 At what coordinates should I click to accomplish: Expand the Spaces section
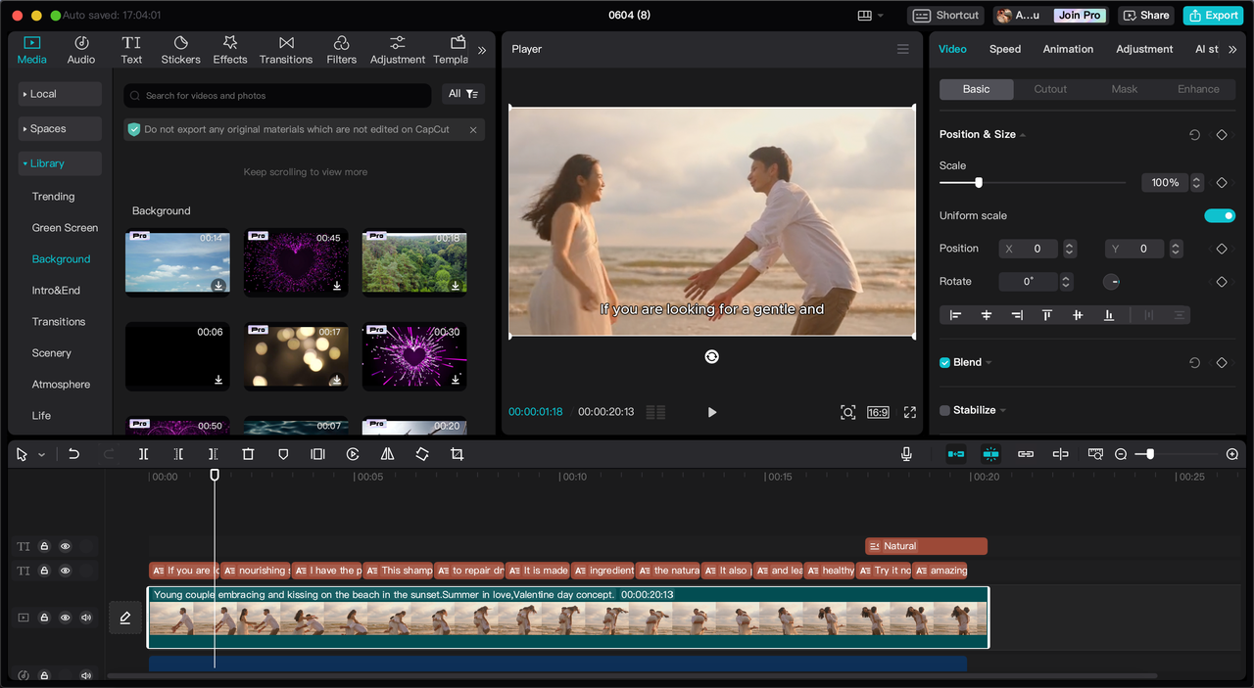60,129
